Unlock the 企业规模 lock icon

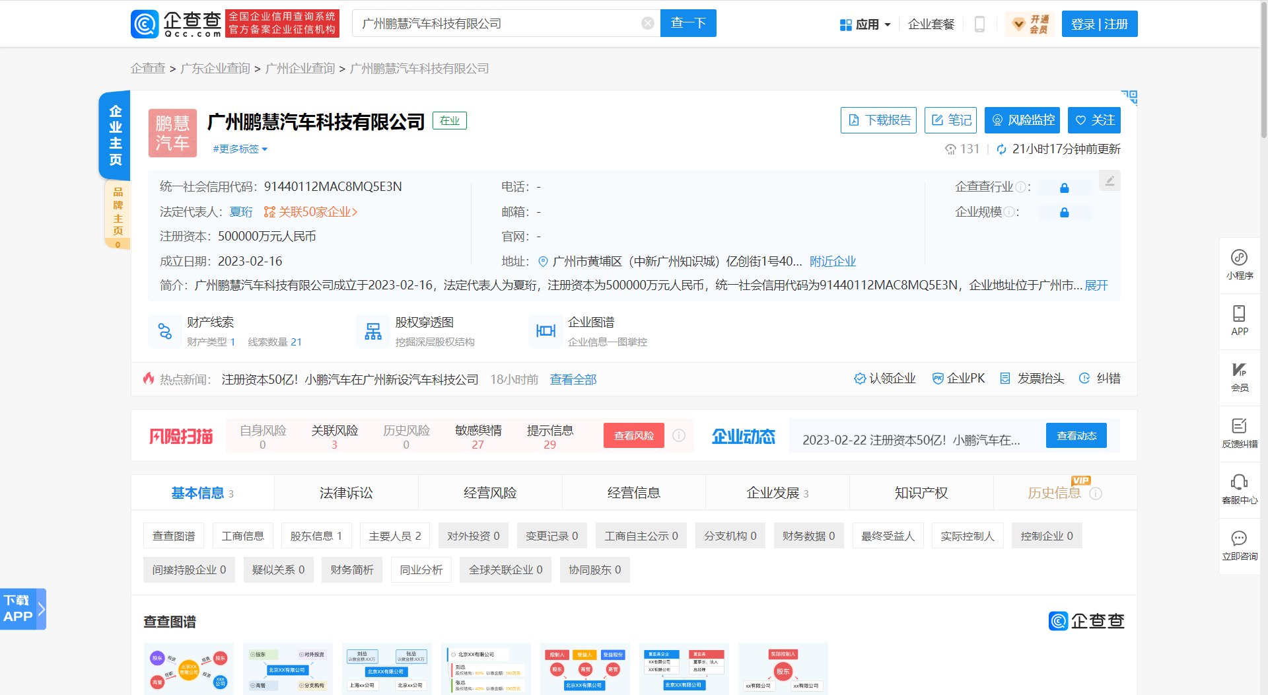click(x=1064, y=212)
